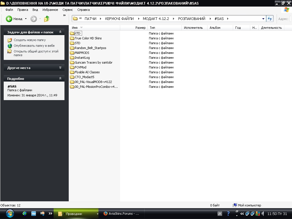Image resolution: width=292 pixels, height=219 pixels.
Task: Show hidden breadcrumb path levels
Action: pos(80,18)
